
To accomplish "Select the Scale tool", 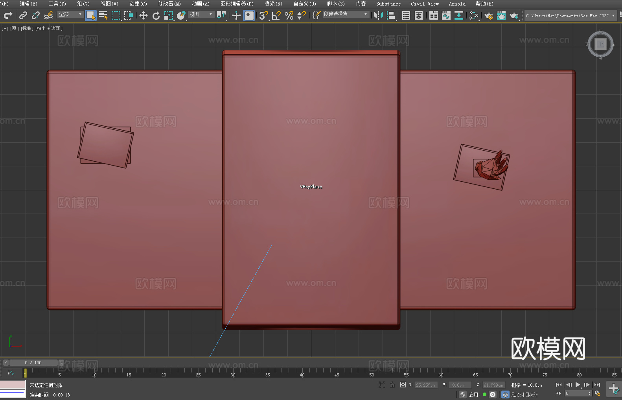I will pyautogui.click(x=169, y=15).
